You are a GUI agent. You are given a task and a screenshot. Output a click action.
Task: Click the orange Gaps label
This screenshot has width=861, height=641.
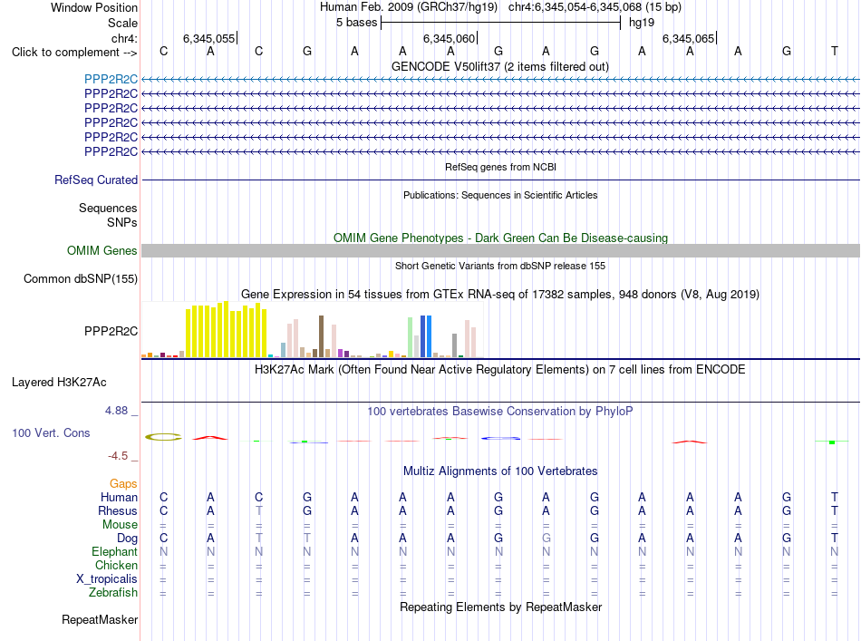[123, 483]
